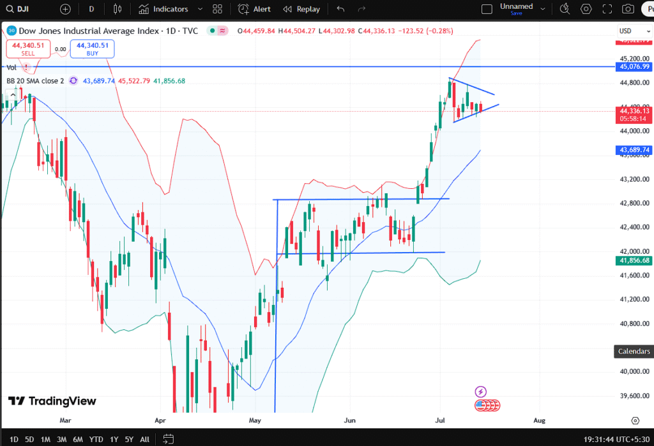This screenshot has width=654, height=446.
Task: Click the 45,522.79 upper band value in legend
Action: coord(134,81)
